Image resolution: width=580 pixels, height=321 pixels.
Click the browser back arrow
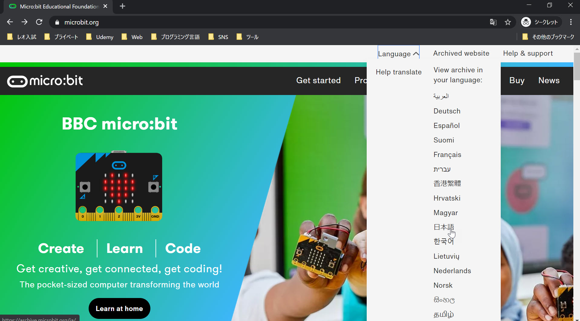[x=10, y=22]
